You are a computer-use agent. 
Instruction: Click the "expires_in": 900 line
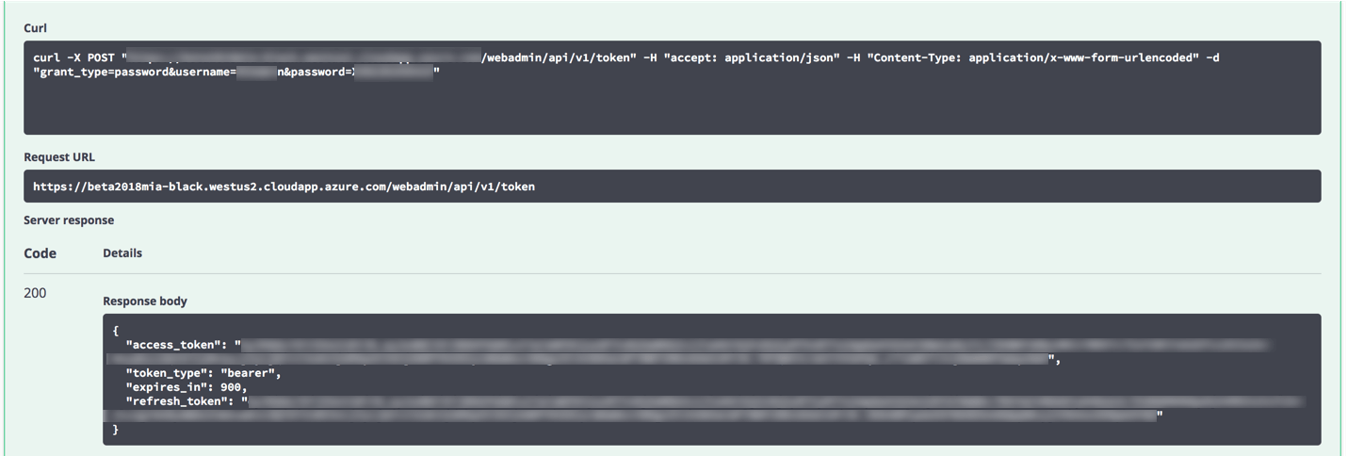(186, 387)
